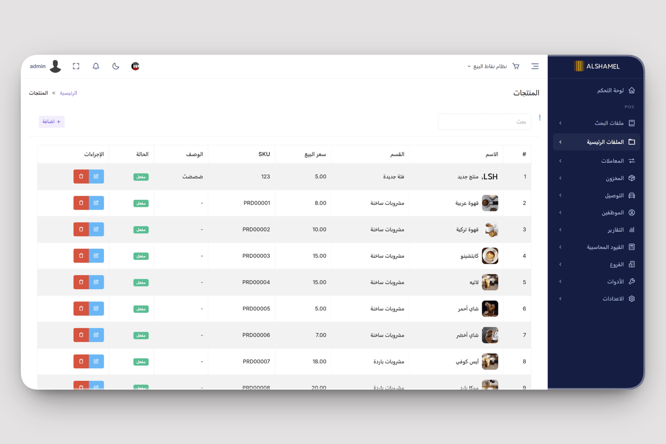Open notifications bell icon

pyautogui.click(x=96, y=66)
